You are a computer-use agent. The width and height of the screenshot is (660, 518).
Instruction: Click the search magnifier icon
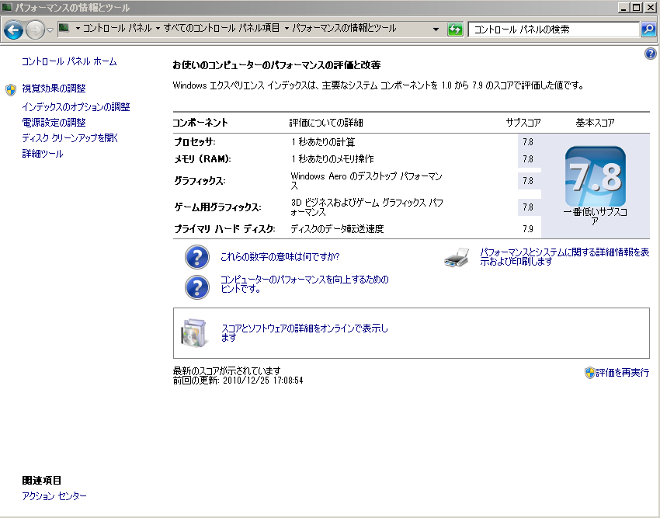coord(648,30)
